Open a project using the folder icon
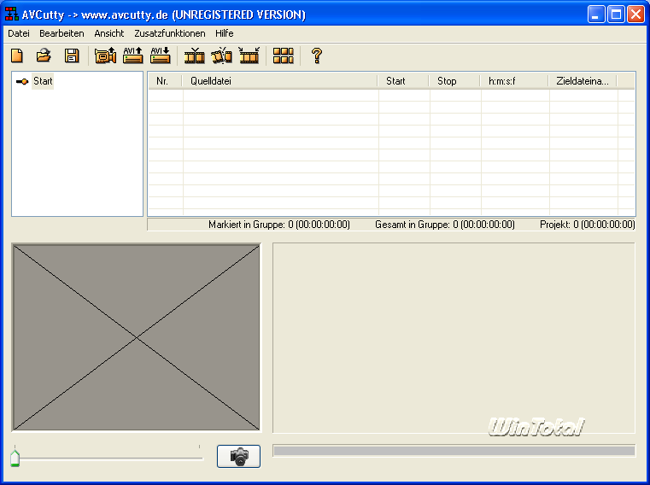 click(44, 56)
